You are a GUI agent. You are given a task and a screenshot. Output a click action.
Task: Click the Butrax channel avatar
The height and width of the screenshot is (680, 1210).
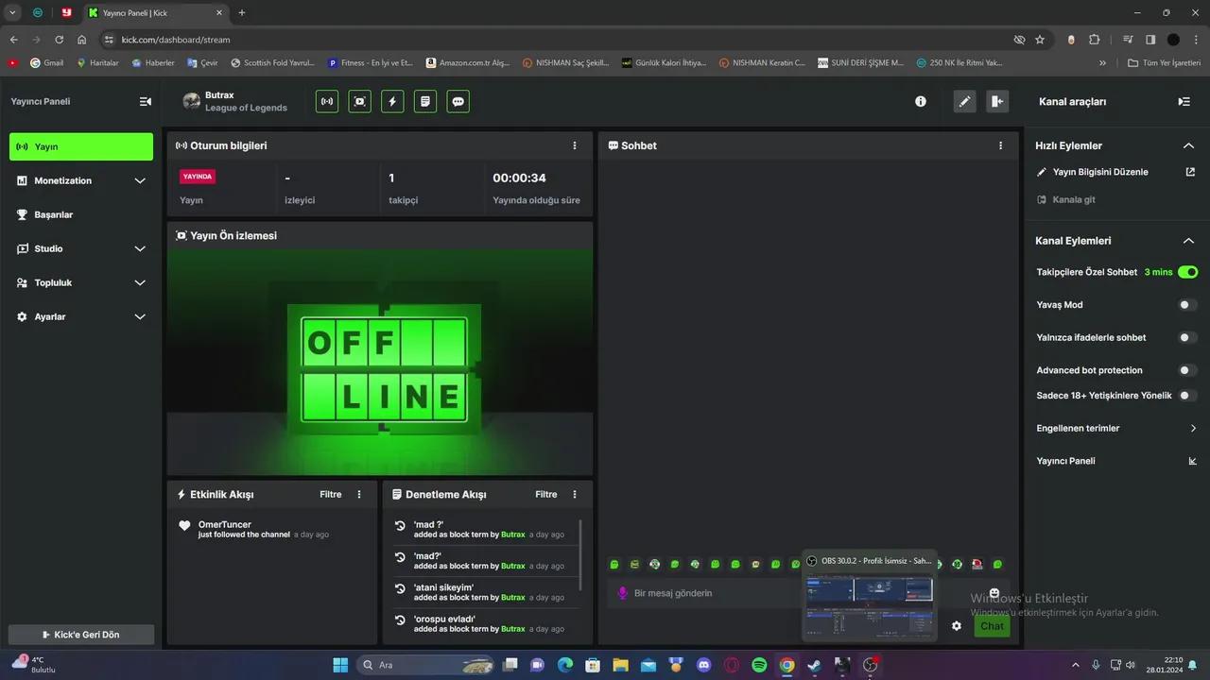click(x=192, y=101)
